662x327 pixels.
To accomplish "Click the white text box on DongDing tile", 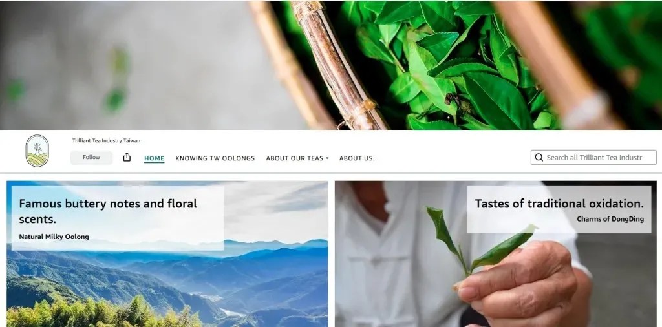I will tap(559, 209).
